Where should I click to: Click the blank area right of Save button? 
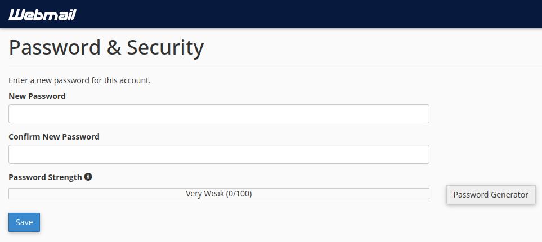click(x=225, y=222)
